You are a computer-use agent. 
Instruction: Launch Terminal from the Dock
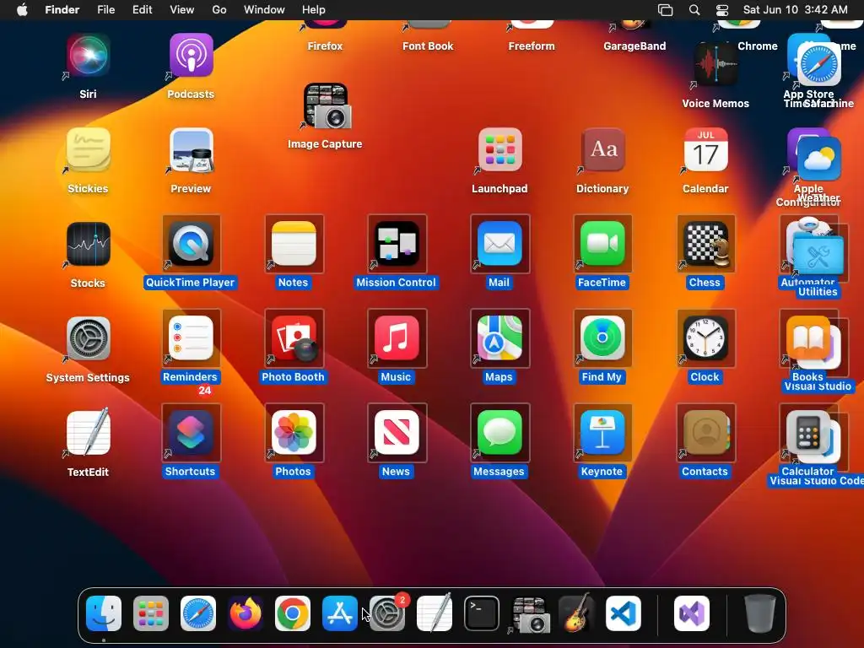(x=482, y=613)
